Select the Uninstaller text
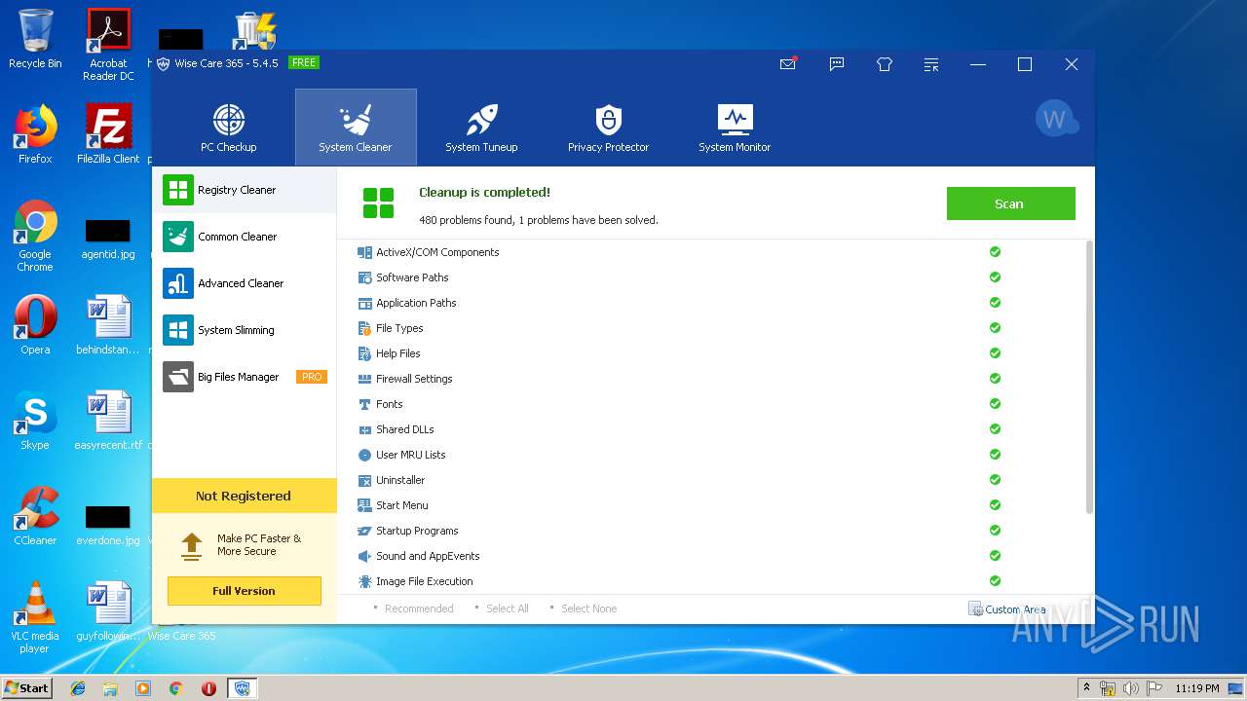This screenshot has width=1247, height=701. click(400, 480)
